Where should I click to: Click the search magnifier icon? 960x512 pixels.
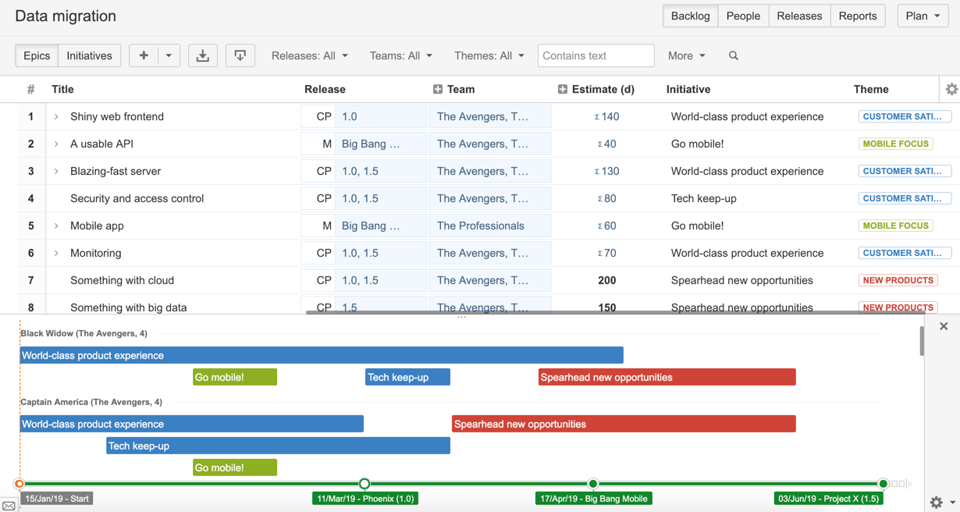pyautogui.click(x=734, y=55)
